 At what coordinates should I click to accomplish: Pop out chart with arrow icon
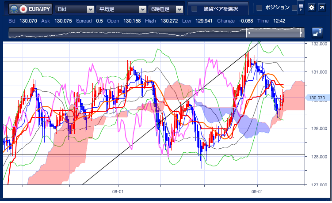(322, 8)
